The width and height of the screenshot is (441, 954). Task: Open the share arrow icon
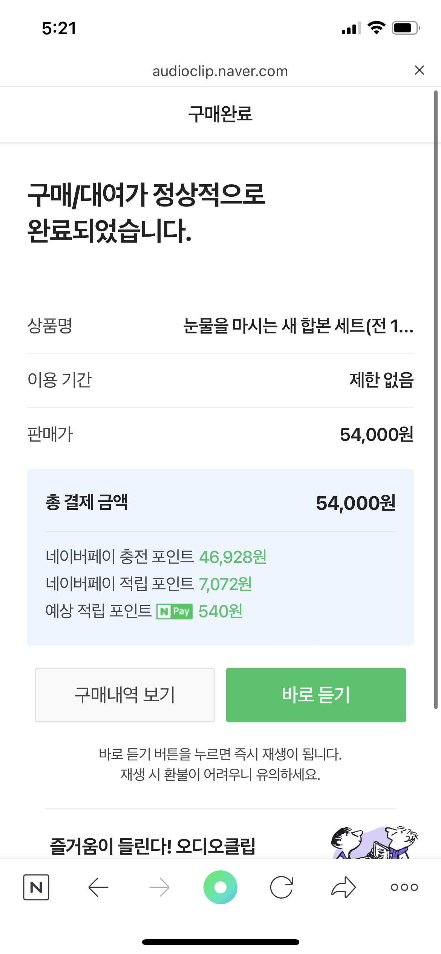[x=343, y=887]
